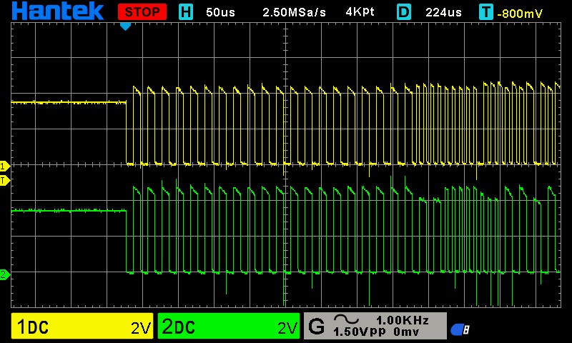
Task: Click the 1.00KHz generator frequency
Action: click(403, 320)
